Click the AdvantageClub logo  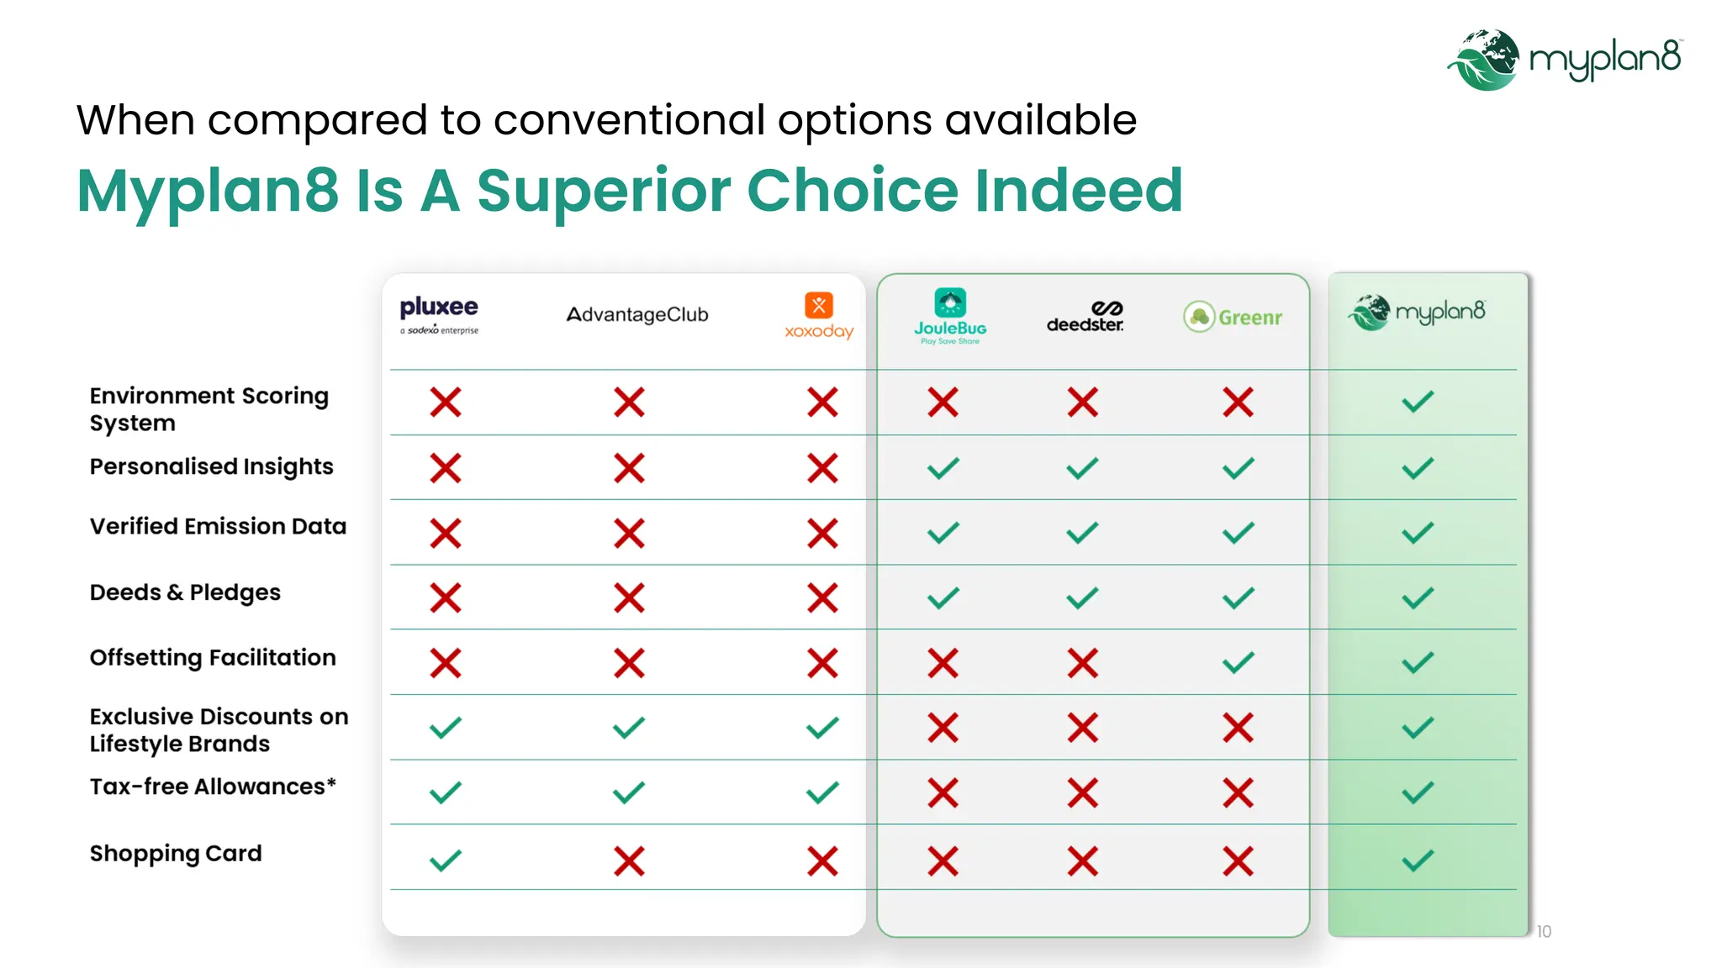pos(637,315)
